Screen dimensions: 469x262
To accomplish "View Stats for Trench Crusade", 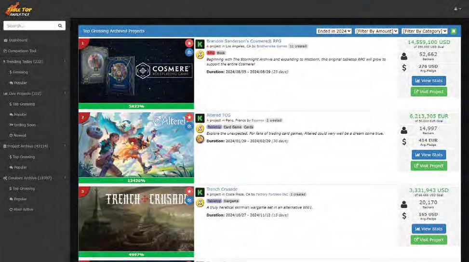I will (x=429, y=229).
